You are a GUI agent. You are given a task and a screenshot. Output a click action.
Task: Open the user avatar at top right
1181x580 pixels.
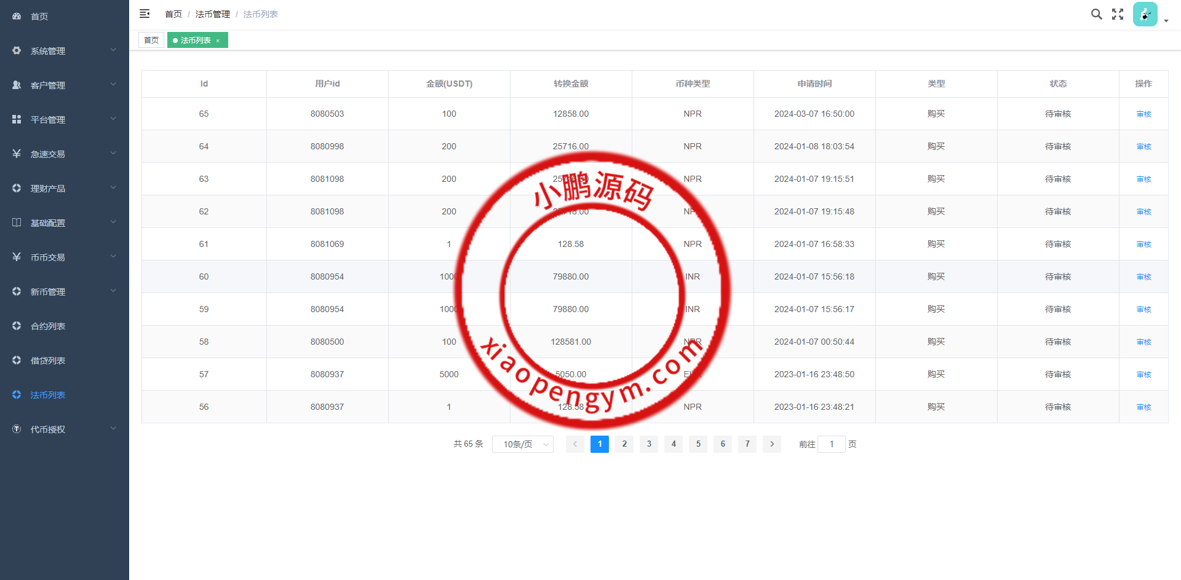[x=1145, y=14]
